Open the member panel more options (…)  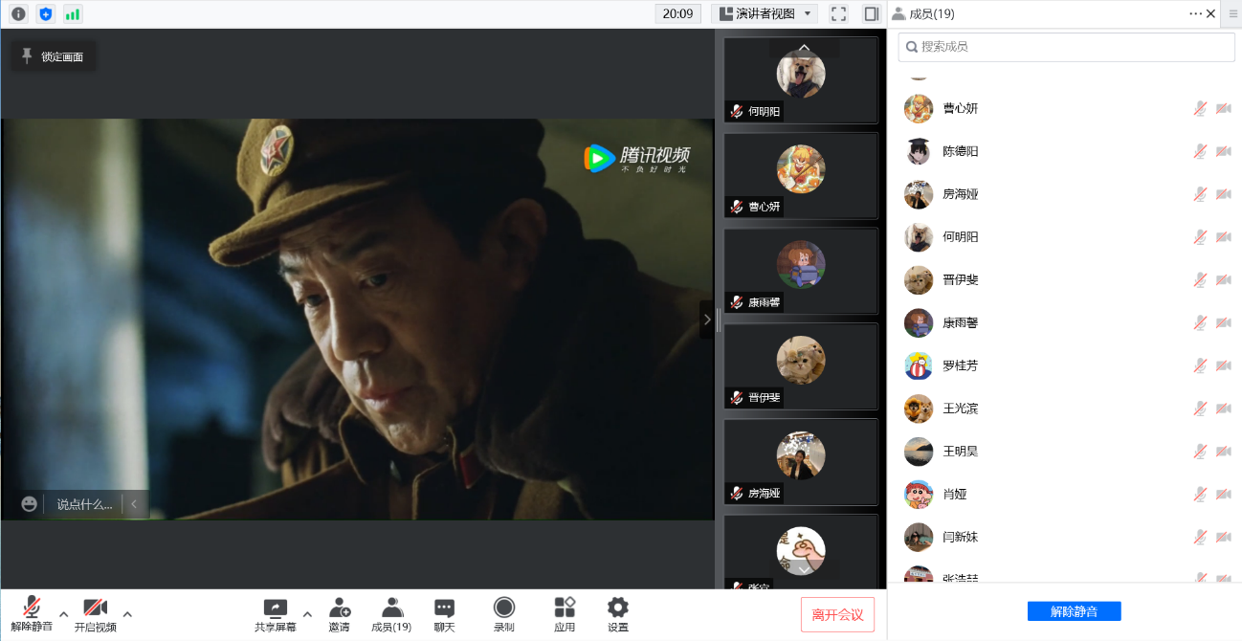coord(1195,13)
